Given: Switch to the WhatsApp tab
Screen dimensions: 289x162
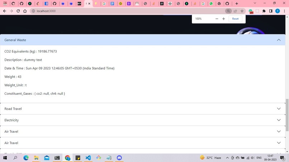Looking at the screenshot, I should click(211, 4).
